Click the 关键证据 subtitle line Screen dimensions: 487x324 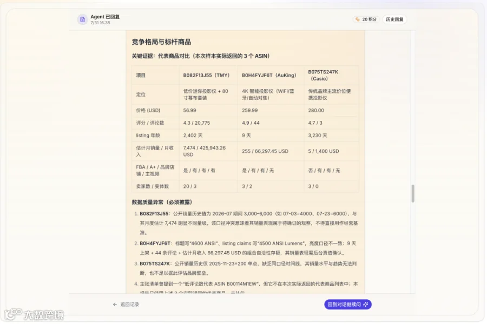(x=201, y=56)
